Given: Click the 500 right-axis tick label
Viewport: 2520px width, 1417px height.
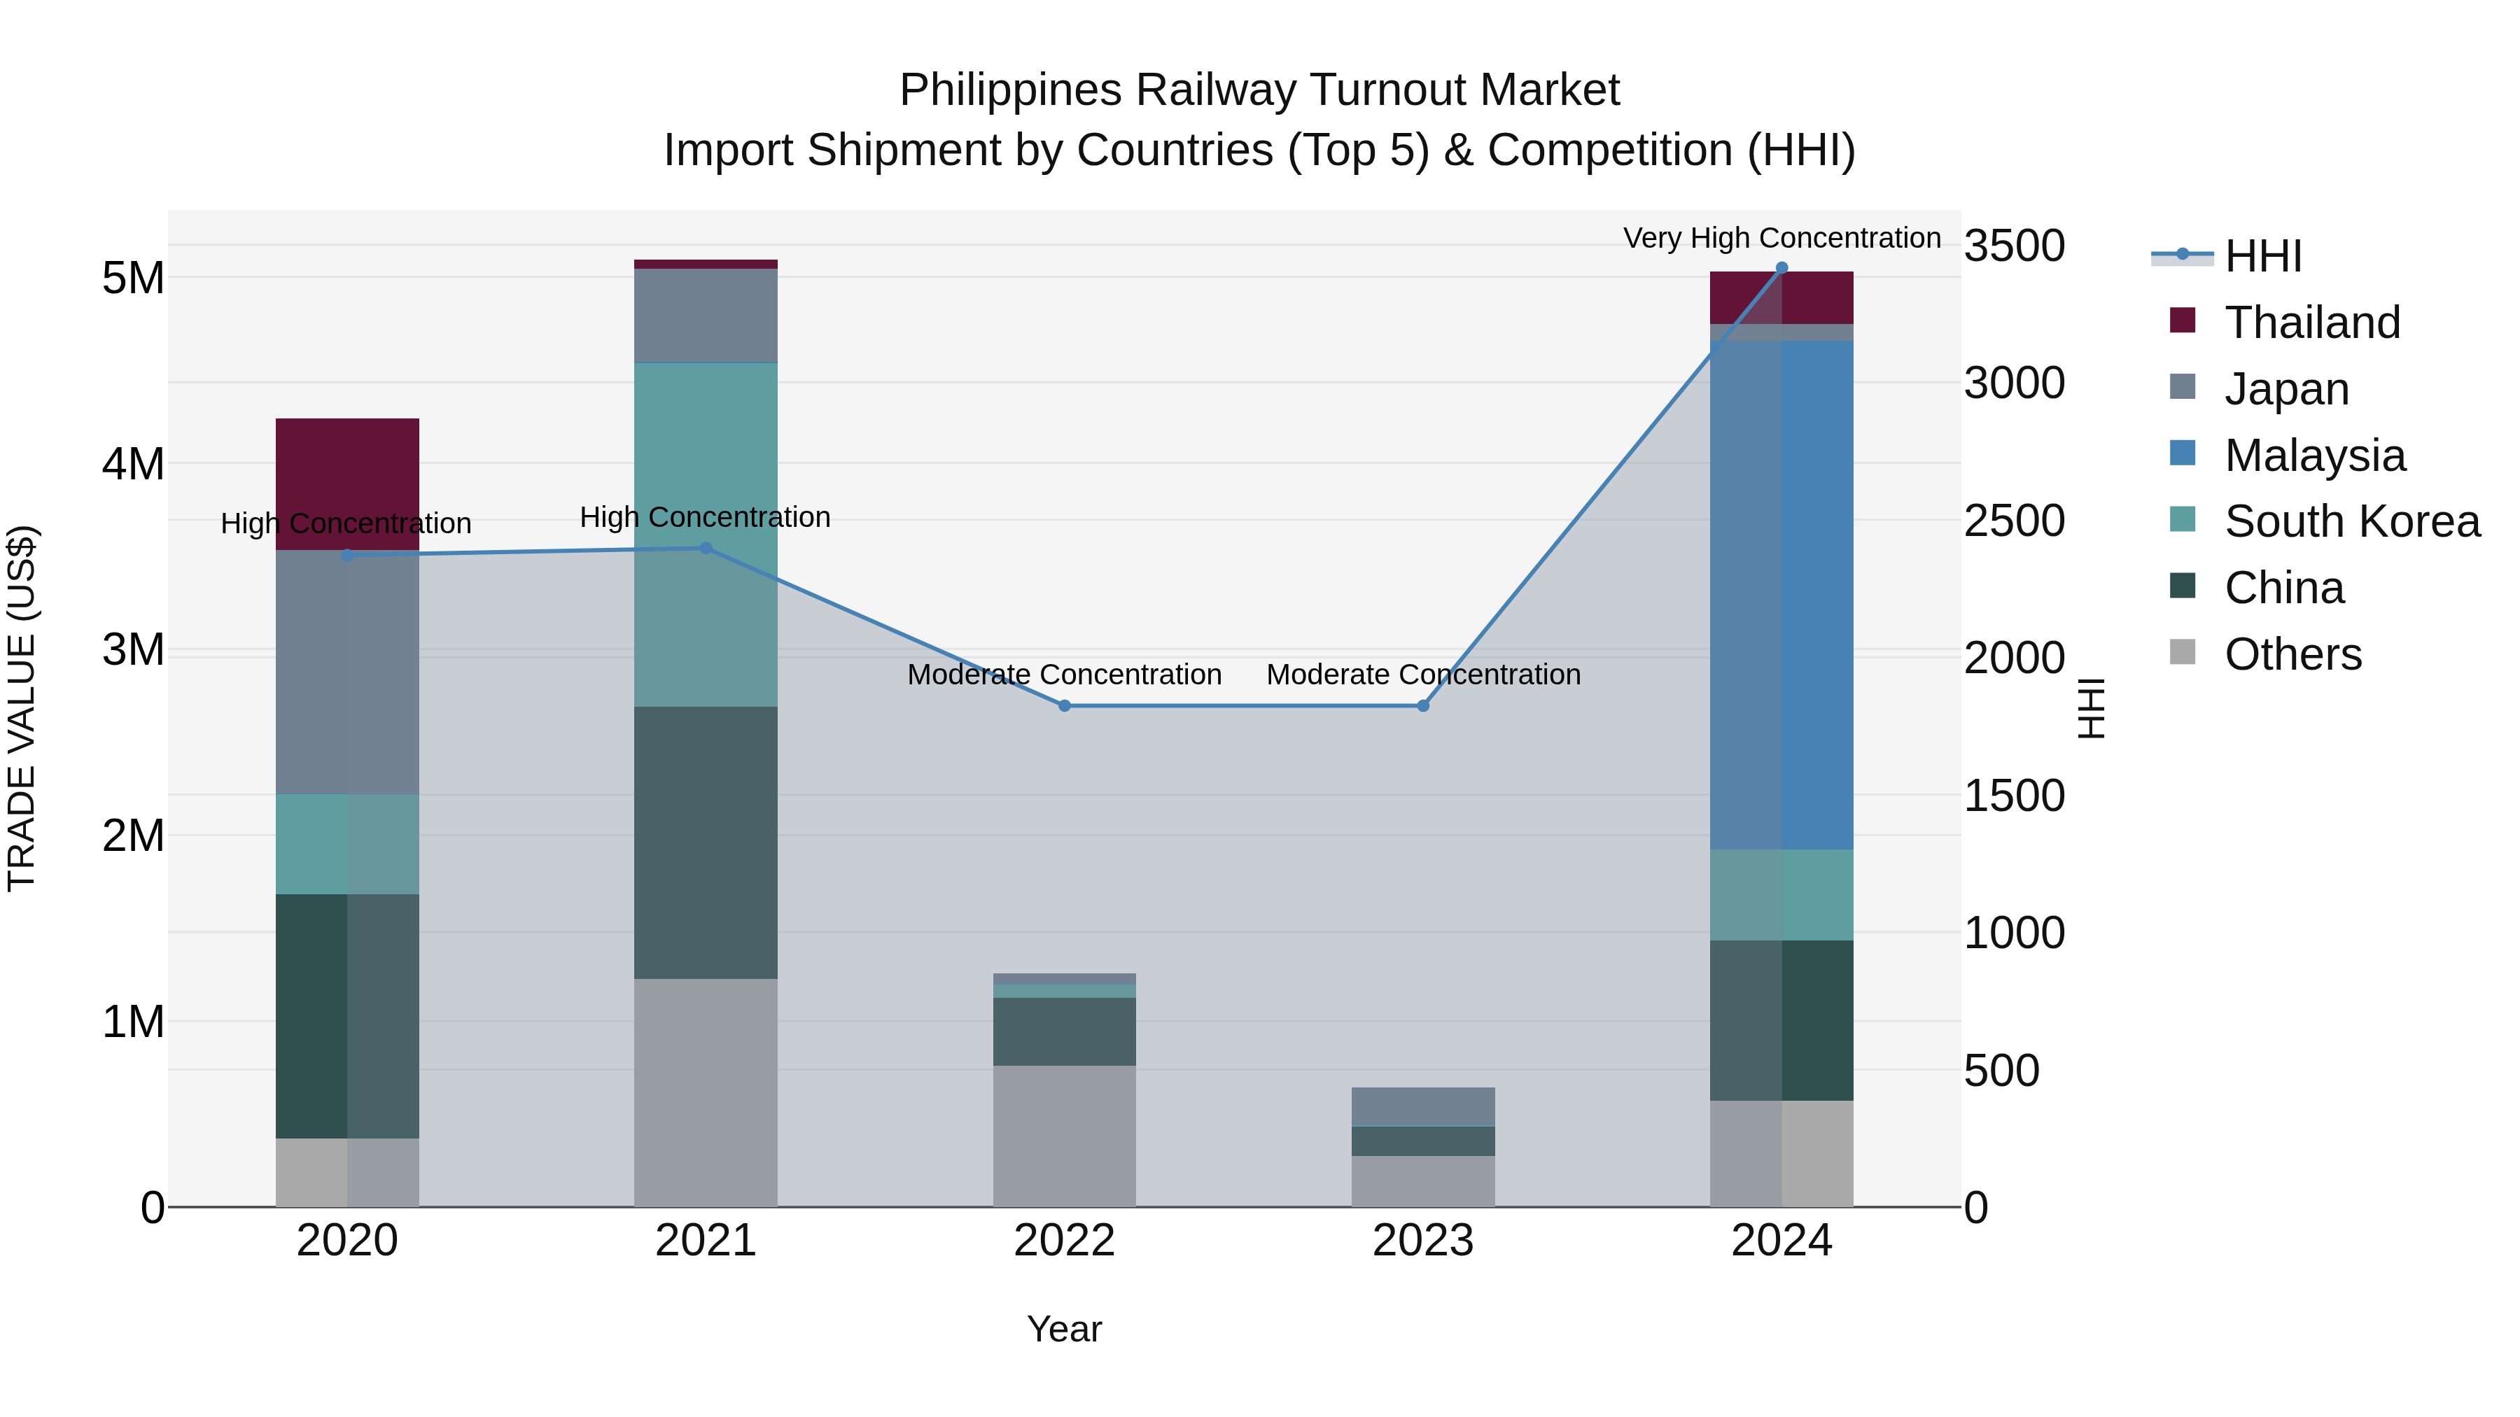Looking at the screenshot, I should click(x=2003, y=1071).
